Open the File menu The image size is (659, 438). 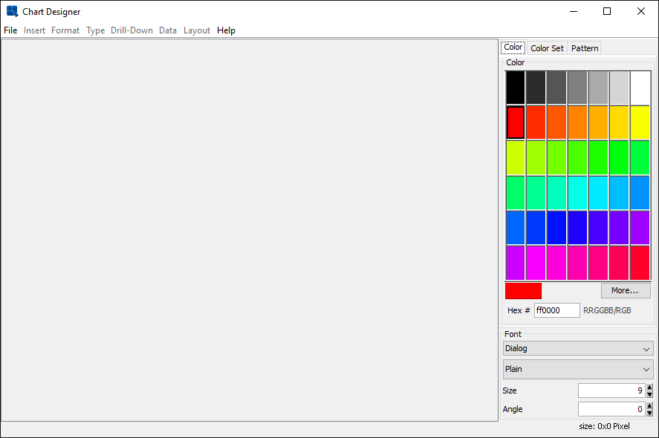click(x=10, y=30)
